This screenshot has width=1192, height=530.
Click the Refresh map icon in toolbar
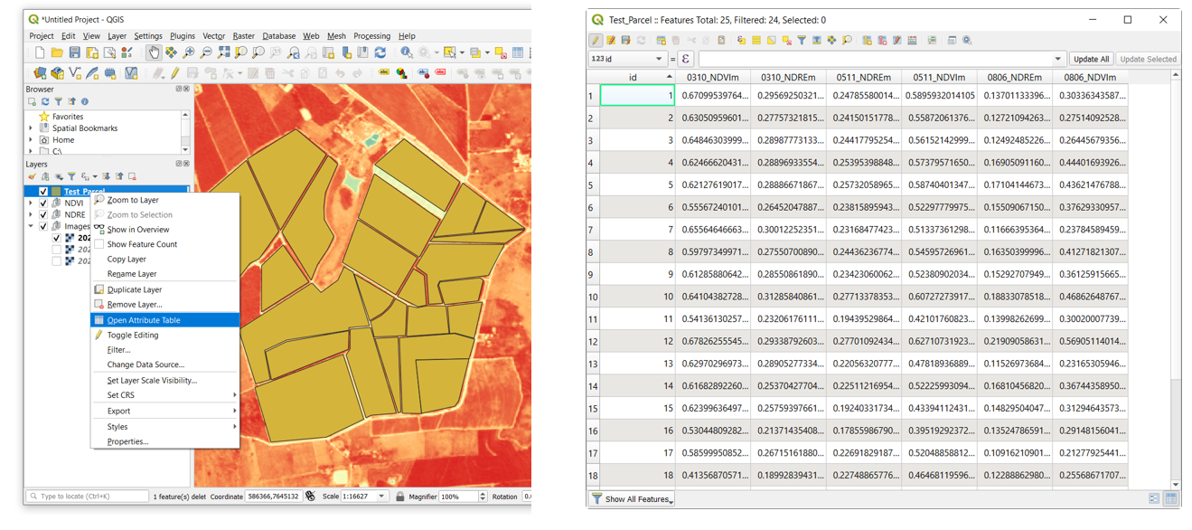click(x=380, y=53)
